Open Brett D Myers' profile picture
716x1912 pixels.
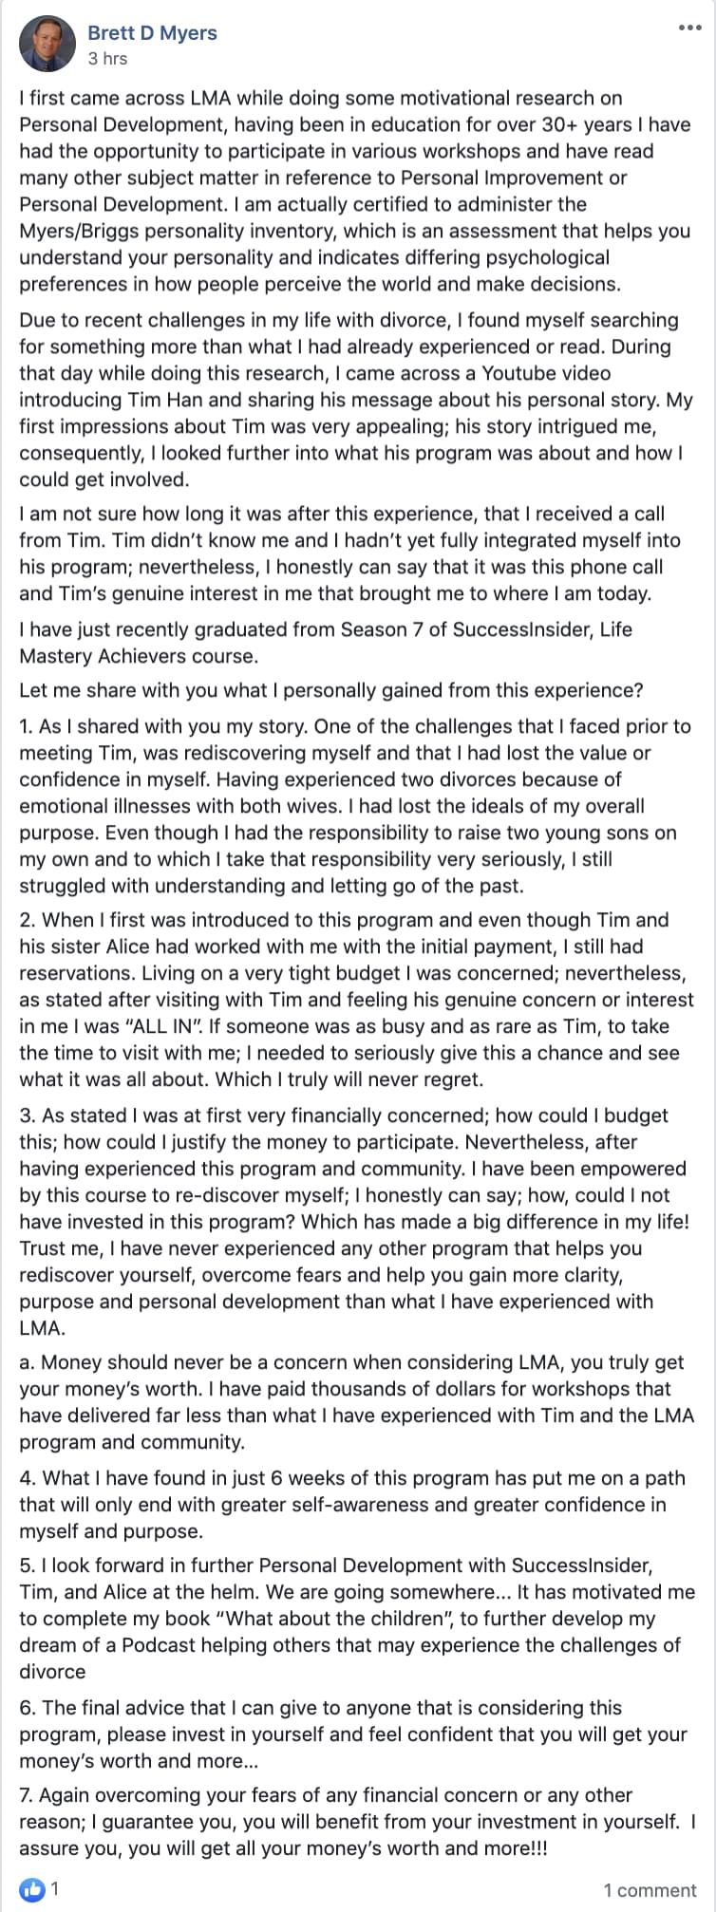pos(47,45)
